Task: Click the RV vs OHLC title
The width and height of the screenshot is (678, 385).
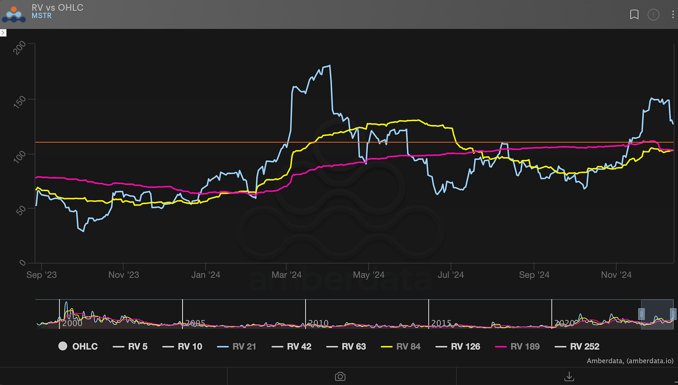Action: click(x=58, y=7)
